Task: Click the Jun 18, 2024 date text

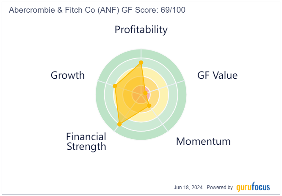Action: click(x=188, y=188)
